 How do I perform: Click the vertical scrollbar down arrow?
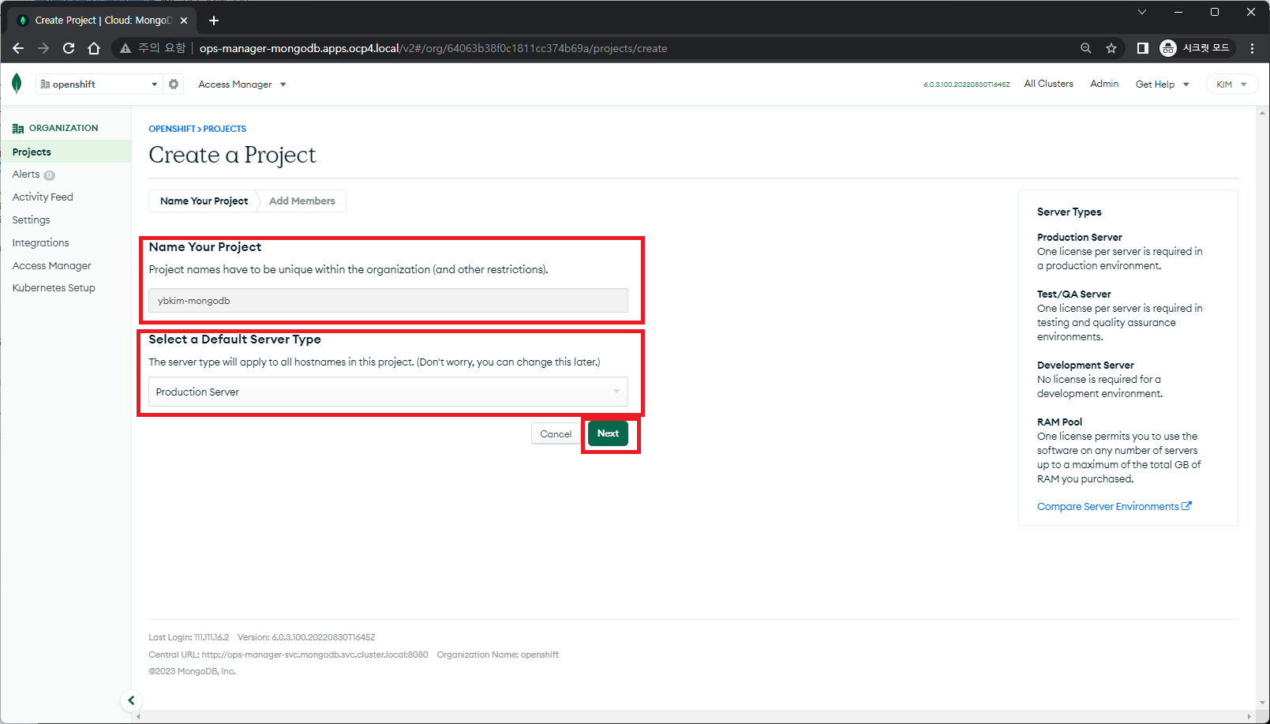tap(1262, 703)
